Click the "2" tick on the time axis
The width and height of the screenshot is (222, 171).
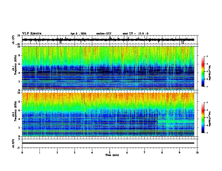point(57,153)
